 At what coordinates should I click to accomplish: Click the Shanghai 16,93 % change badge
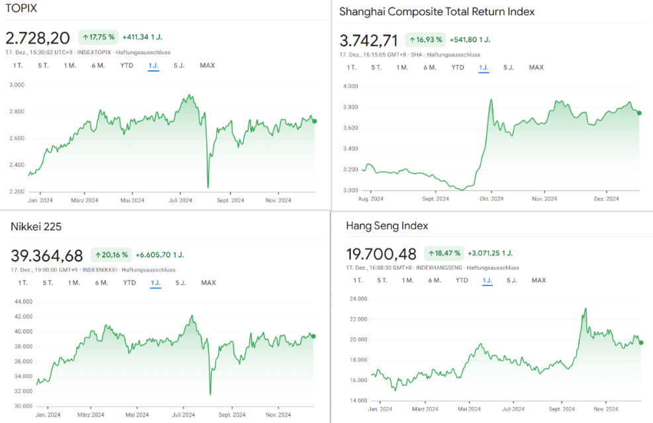tap(425, 40)
